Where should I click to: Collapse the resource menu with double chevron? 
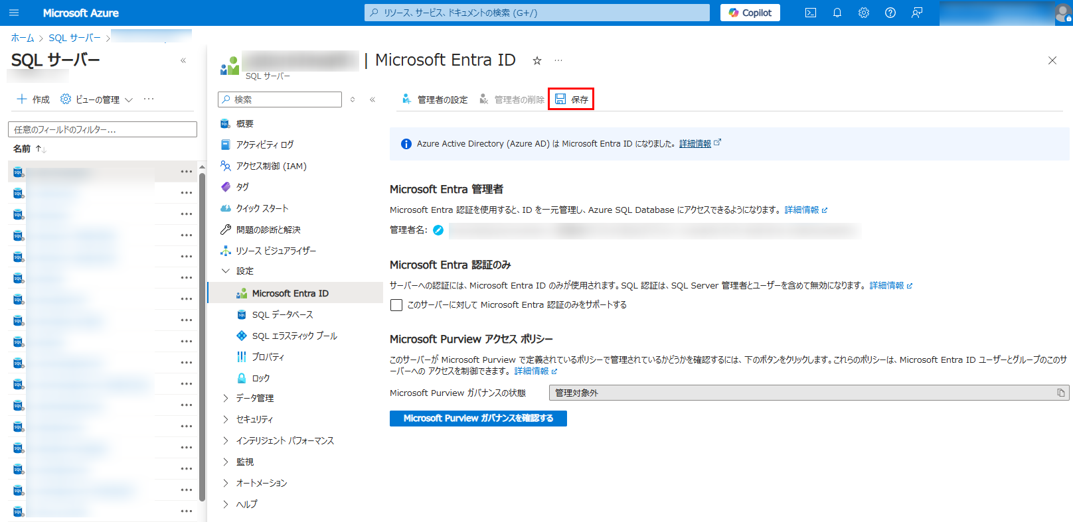[x=372, y=99]
